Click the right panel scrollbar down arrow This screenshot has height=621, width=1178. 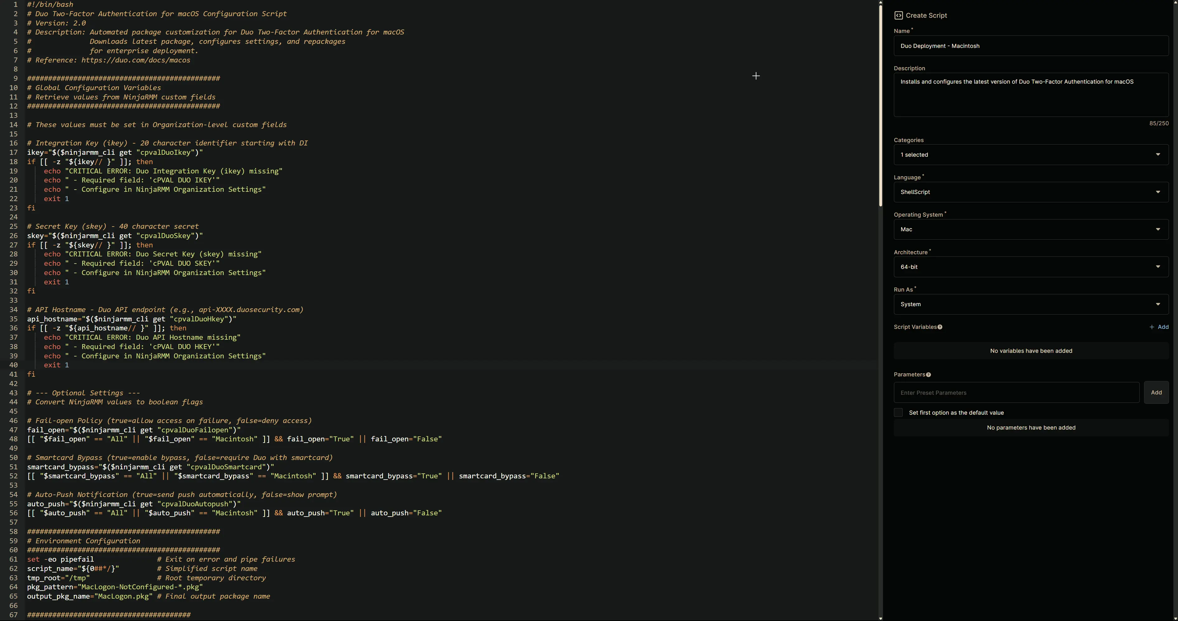tap(1175, 618)
